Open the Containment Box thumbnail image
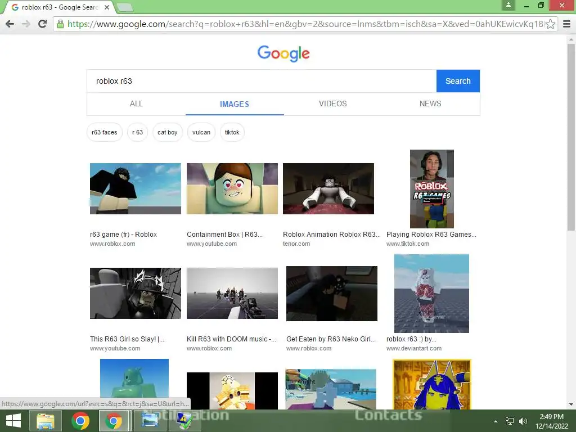Image resolution: width=576 pixels, height=432 pixels. 232,188
